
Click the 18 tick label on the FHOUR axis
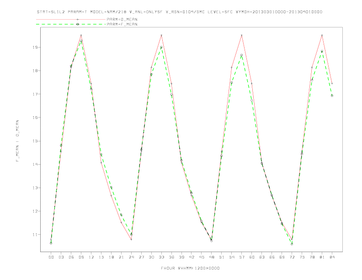(x=111, y=257)
